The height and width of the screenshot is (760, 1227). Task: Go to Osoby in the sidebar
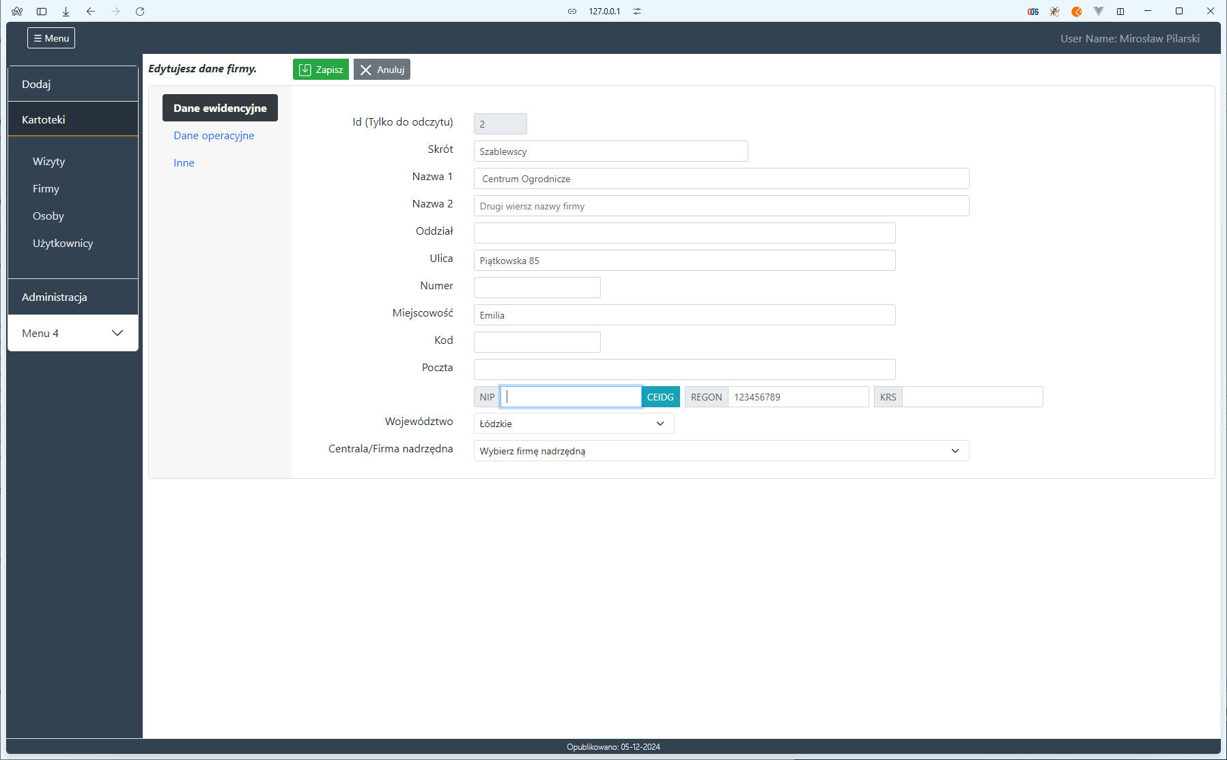(48, 216)
